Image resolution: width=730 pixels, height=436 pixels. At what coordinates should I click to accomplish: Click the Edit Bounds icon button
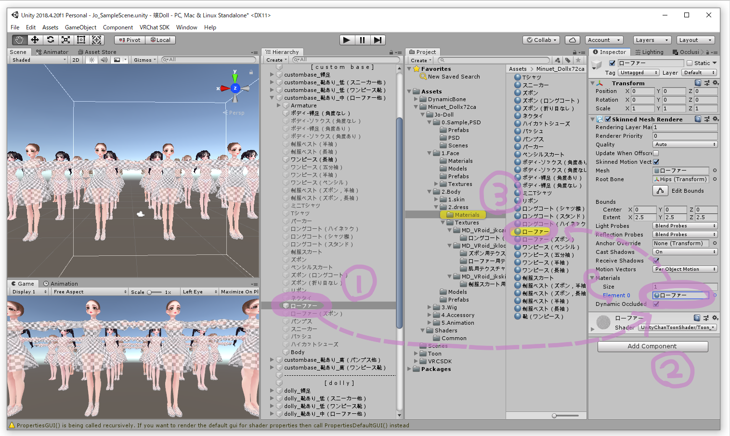pos(660,191)
